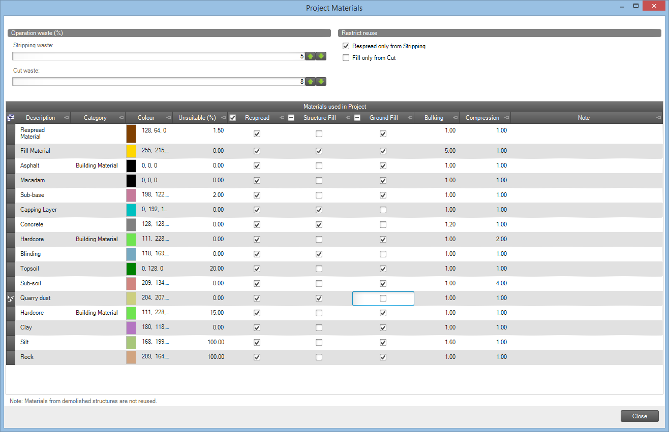Click the select-all grid icon above row headers

[x=10, y=117]
